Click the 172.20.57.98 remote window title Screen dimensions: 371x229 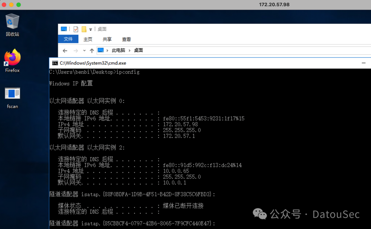[x=274, y=4]
